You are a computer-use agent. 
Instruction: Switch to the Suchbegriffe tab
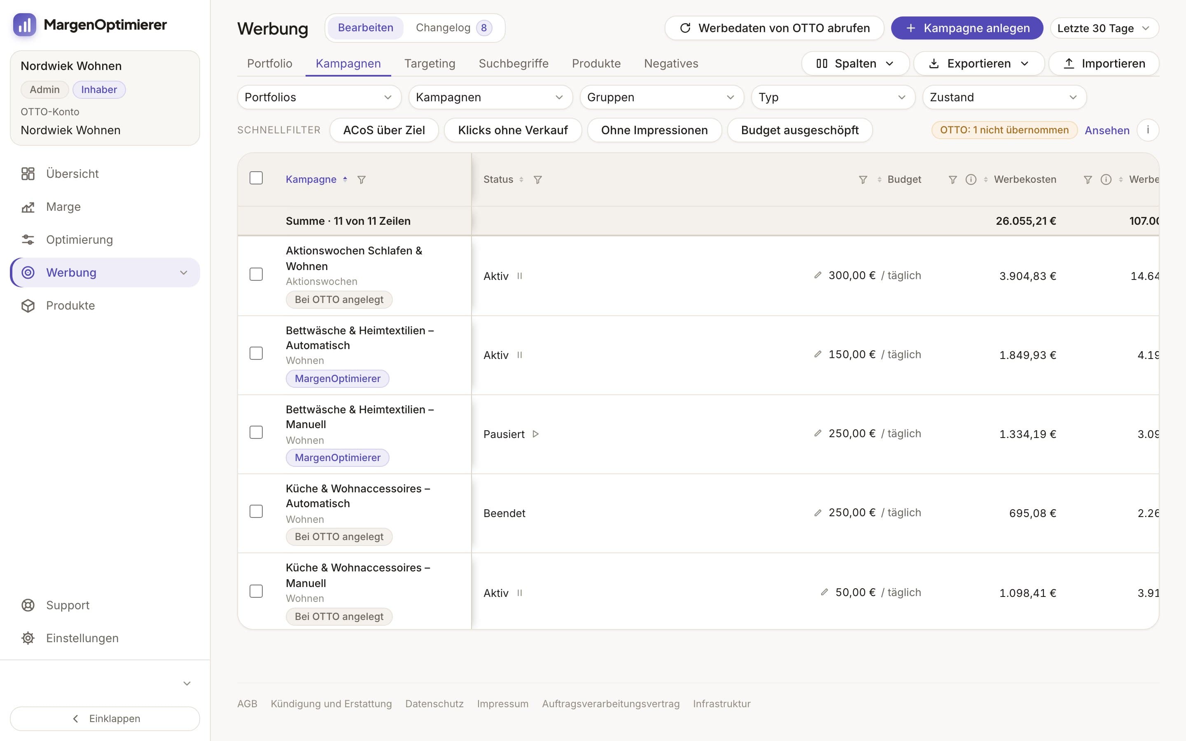pos(514,64)
